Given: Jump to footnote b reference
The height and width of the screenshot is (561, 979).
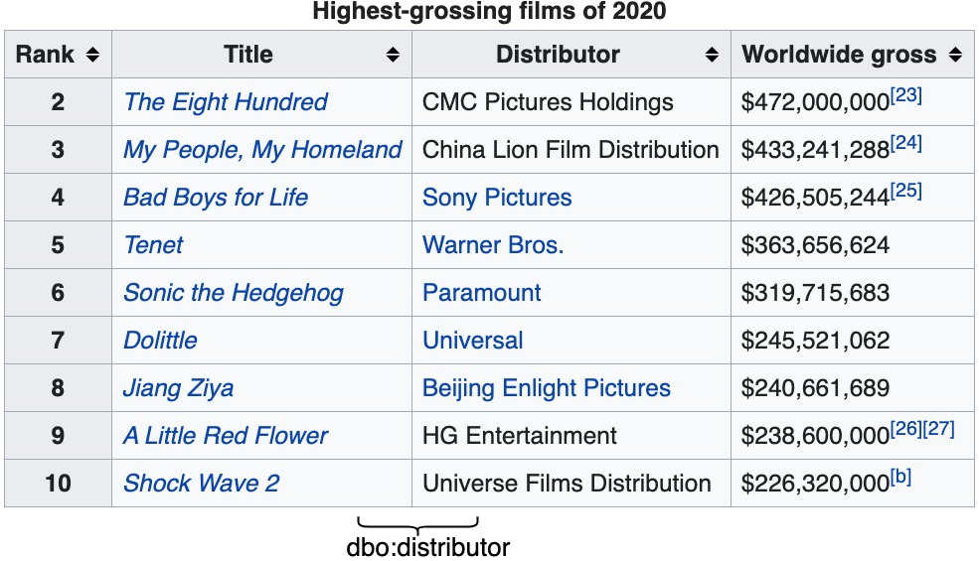Looking at the screenshot, I should coord(900,478).
